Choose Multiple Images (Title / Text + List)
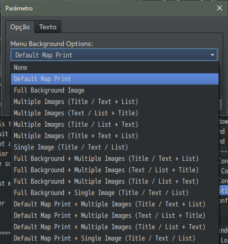This screenshot has width=228, height=244. pos(115,102)
